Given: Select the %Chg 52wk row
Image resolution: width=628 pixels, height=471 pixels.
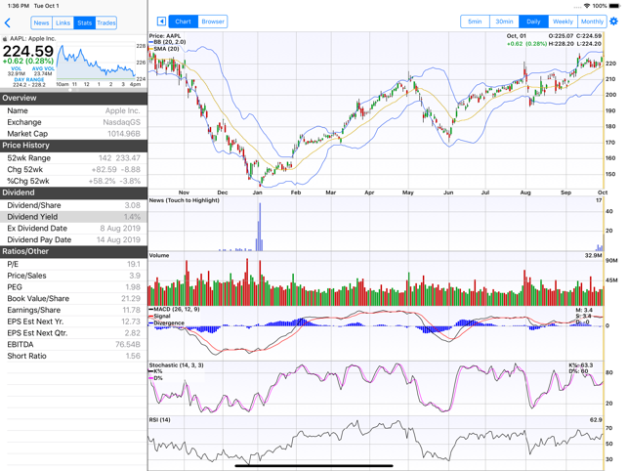Looking at the screenshot, I should [x=73, y=181].
